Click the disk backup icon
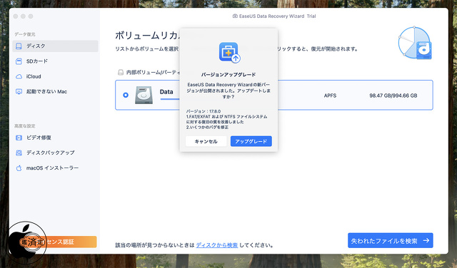This screenshot has width=457, height=268. pos(19,153)
